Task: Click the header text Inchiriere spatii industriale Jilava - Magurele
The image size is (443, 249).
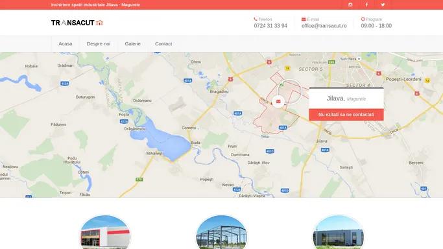Action: point(95,5)
